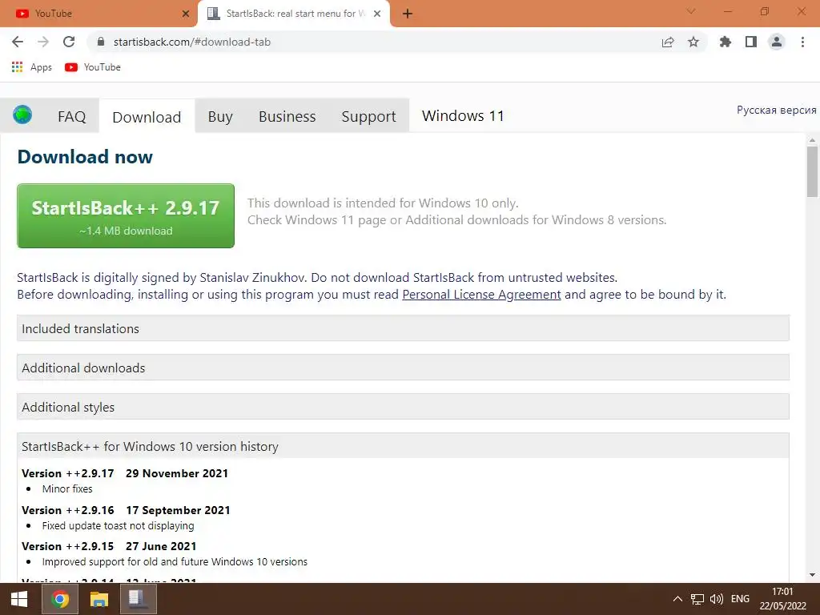This screenshot has height=615, width=820.
Task: Expand Included translations section
Action: coord(403,328)
